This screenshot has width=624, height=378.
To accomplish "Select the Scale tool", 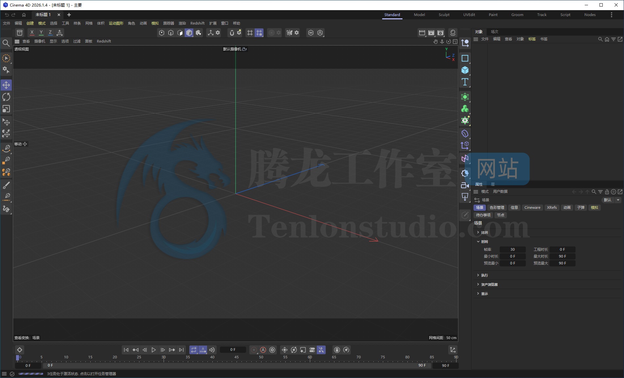I will click(6, 109).
